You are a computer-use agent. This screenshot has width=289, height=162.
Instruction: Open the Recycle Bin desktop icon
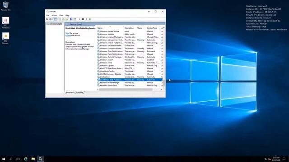pos(6,6)
